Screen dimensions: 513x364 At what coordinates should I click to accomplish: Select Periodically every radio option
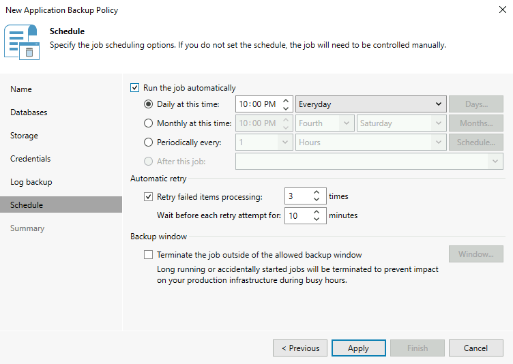pos(149,142)
